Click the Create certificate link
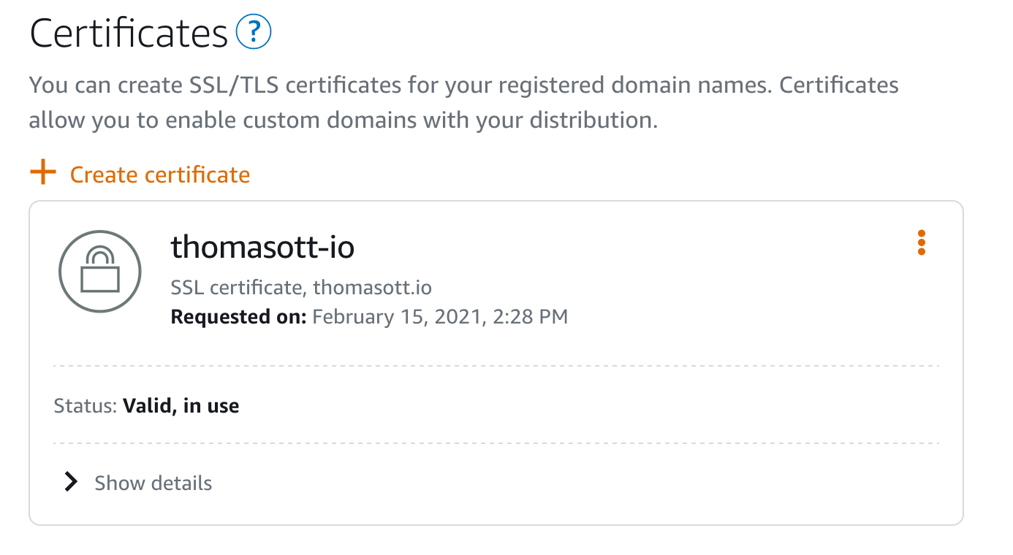Image resolution: width=1013 pixels, height=555 pixels. (x=160, y=175)
